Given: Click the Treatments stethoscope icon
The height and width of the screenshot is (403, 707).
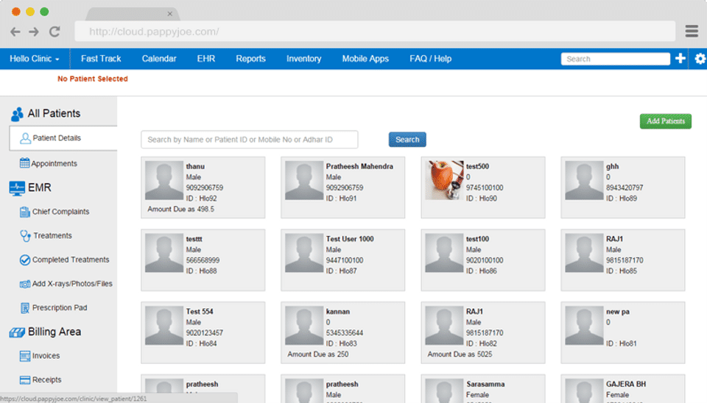Looking at the screenshot, I should 25,235.
